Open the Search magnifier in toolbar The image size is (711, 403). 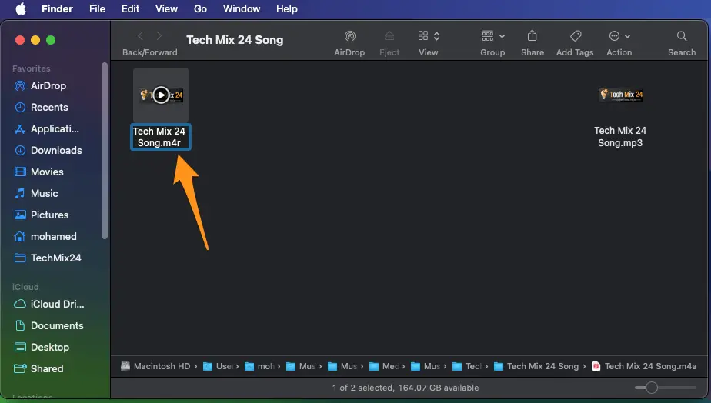point(681,36)
